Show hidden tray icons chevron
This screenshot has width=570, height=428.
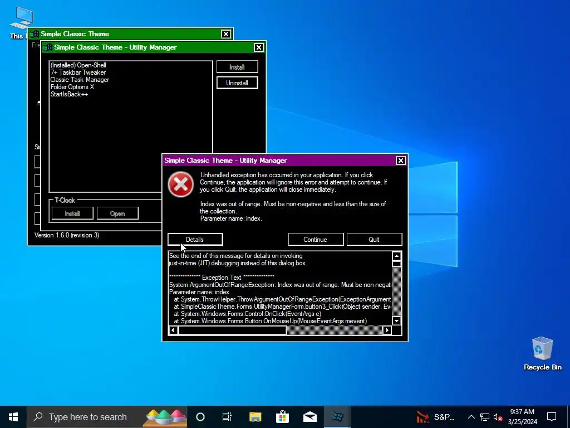click(471, 417)
